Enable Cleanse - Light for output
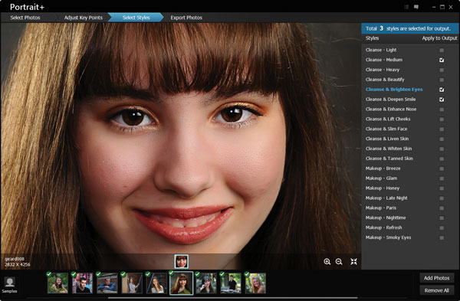The height and width of the screenshot is (301, 460). (442, 51)
